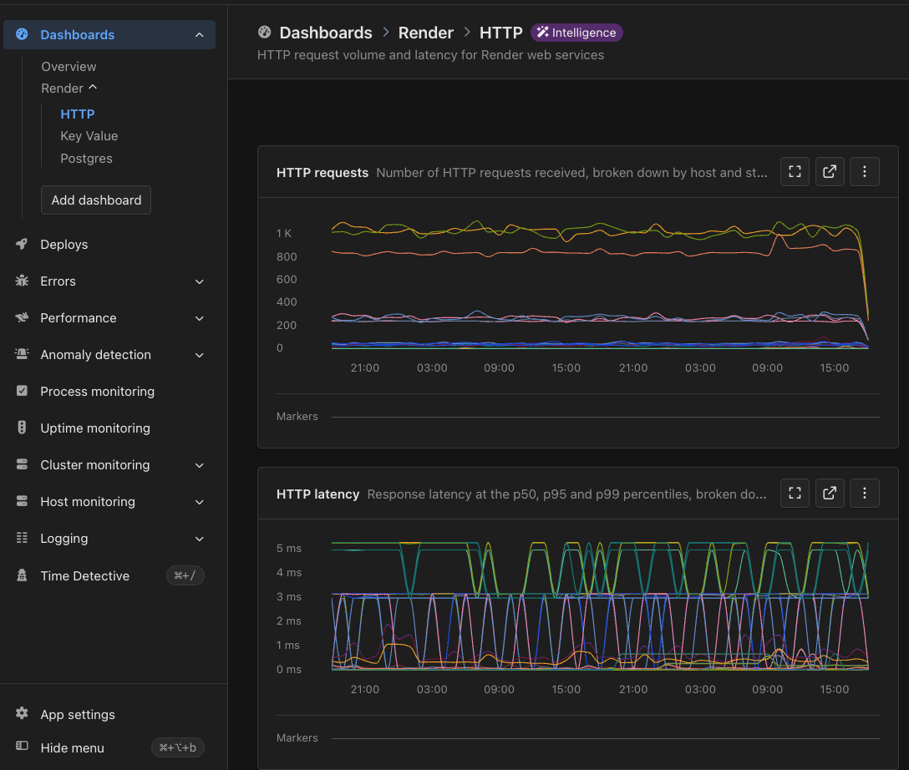Click Hide menu keyboard shortcut badge
Image resolution: width=909 pixels, height=770 pixels.
pos(177,747)
